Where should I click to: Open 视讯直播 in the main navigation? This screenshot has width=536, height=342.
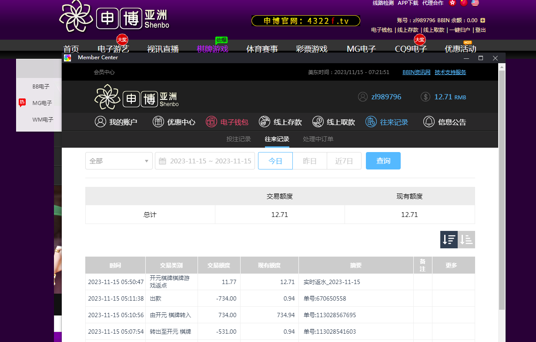(163, 49)
